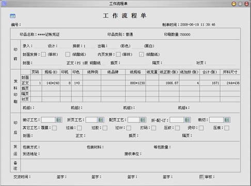Click the application icon in the title bar
The width and height of the screenshot is (251, 186).
click(4, 3)
